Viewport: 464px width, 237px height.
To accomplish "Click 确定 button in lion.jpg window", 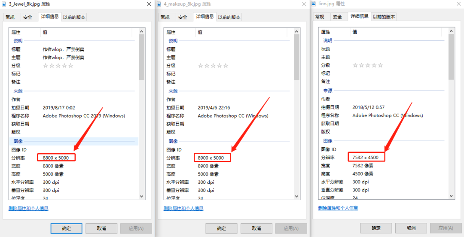I will click(376, 228).
